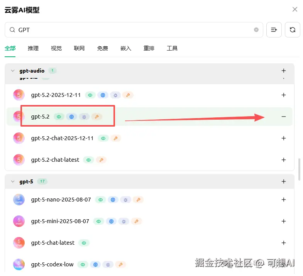The height and width of the screenshot is (276, 303).
Task: Add the gpt-5-nano-2025-08-07 model
Action: [x=283, y=200]
